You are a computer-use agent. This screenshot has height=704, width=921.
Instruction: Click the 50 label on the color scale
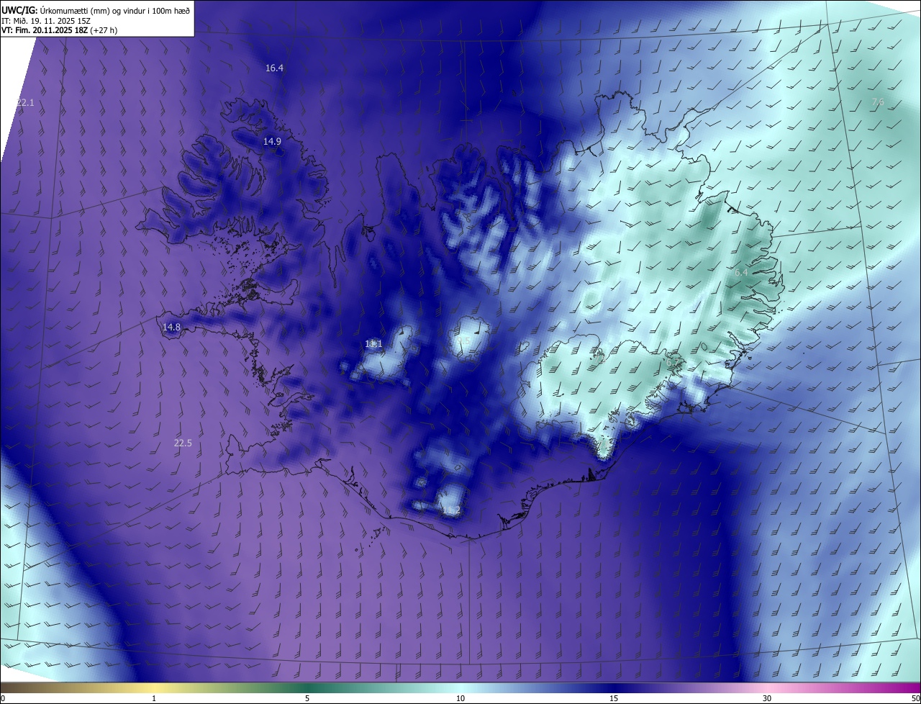coord(915,698)
